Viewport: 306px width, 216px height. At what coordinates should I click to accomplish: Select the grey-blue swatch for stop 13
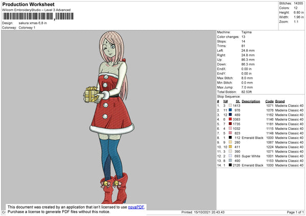click(x=231, y=160)
